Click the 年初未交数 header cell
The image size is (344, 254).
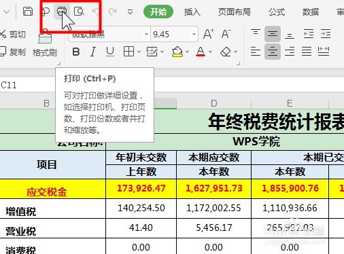click(x=141, y=158)
